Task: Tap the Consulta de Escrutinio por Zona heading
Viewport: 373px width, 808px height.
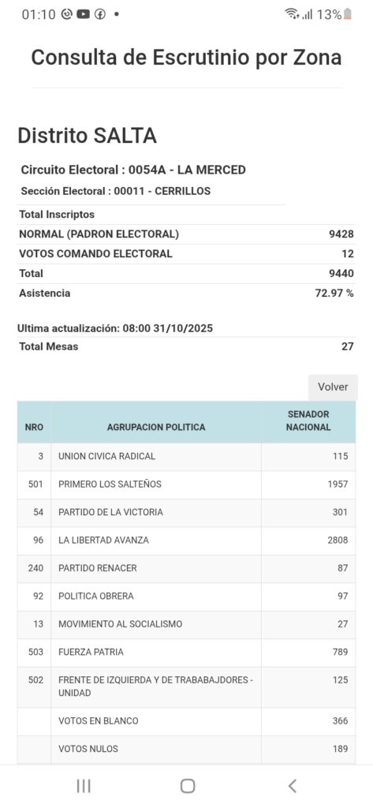Action: pos(186,58)
